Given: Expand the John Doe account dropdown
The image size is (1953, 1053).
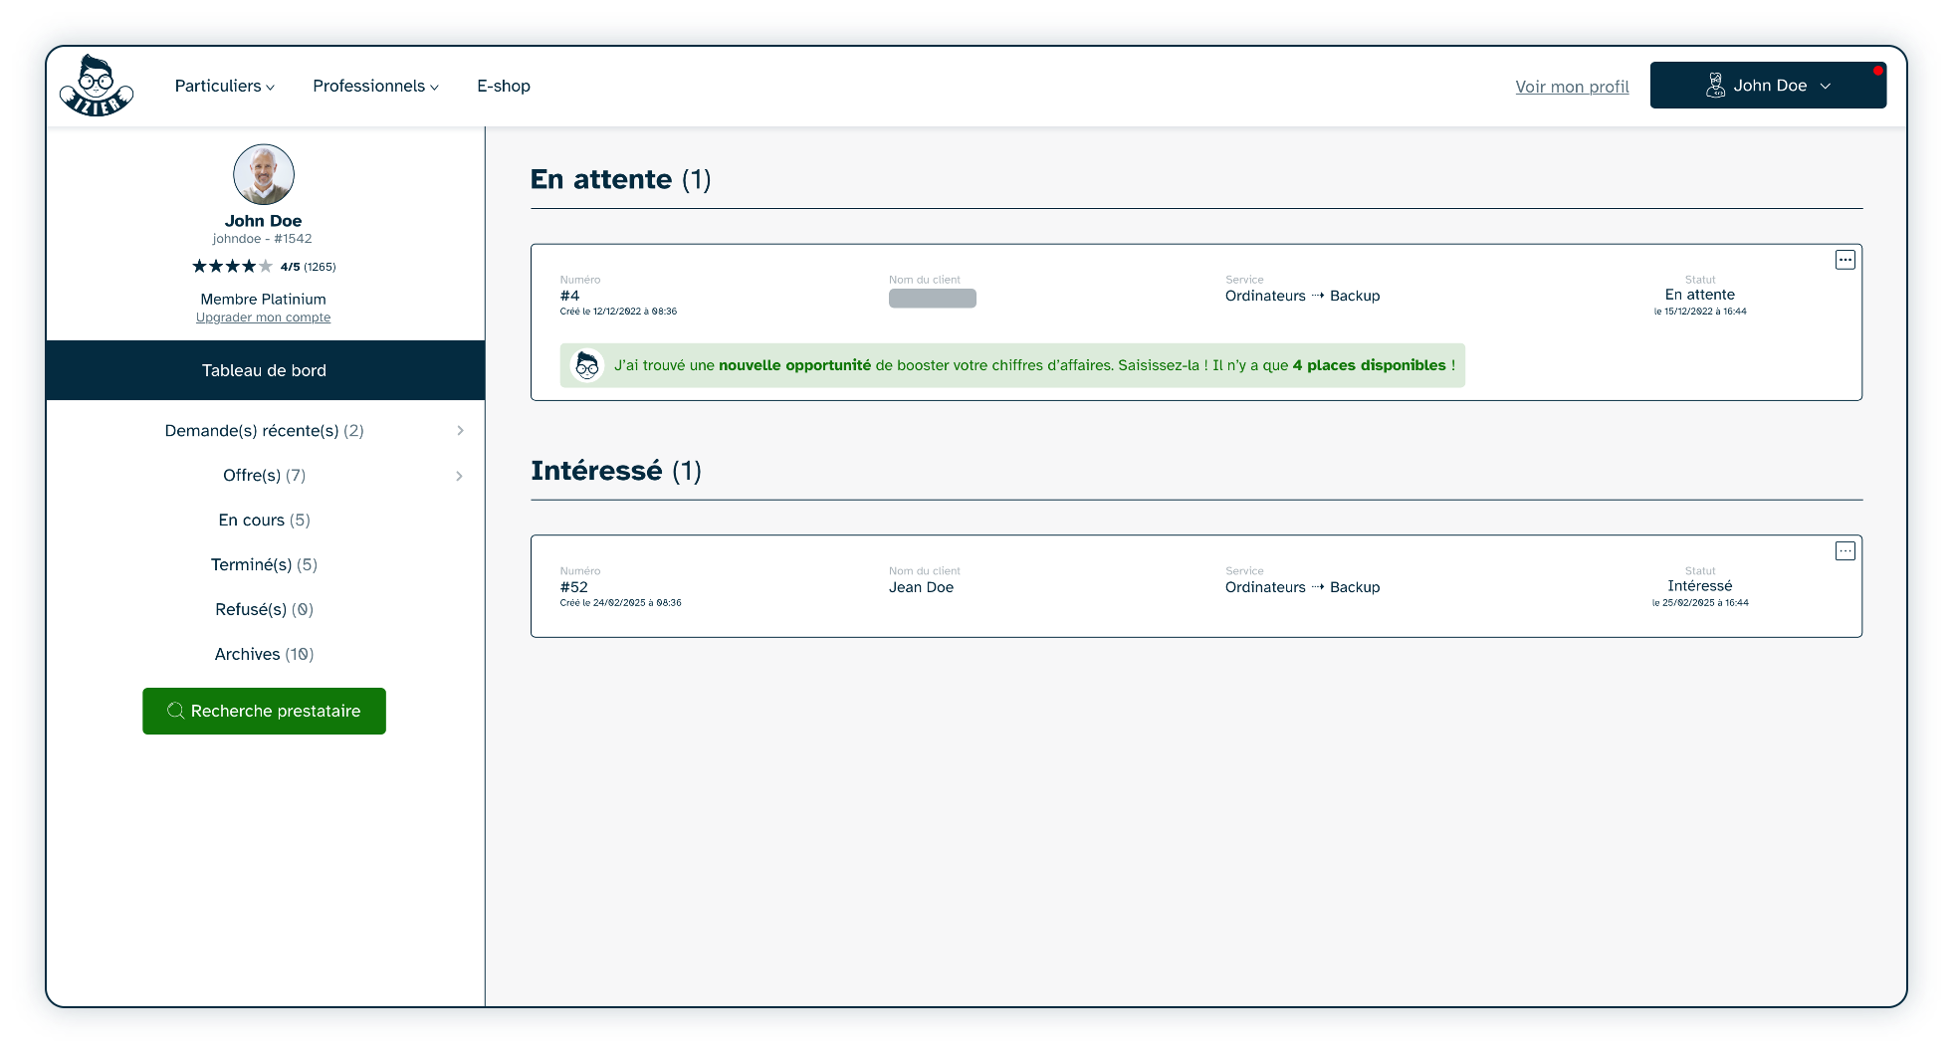Looking at the screenshot, I should pos(1825,87).
